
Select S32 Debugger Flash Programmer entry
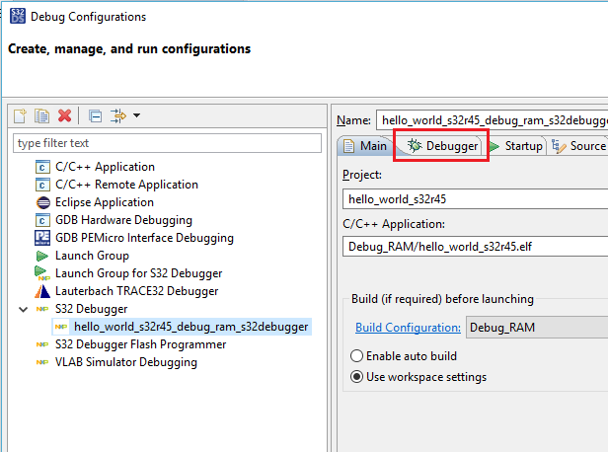pyautogui.click(x=140, y=344)
